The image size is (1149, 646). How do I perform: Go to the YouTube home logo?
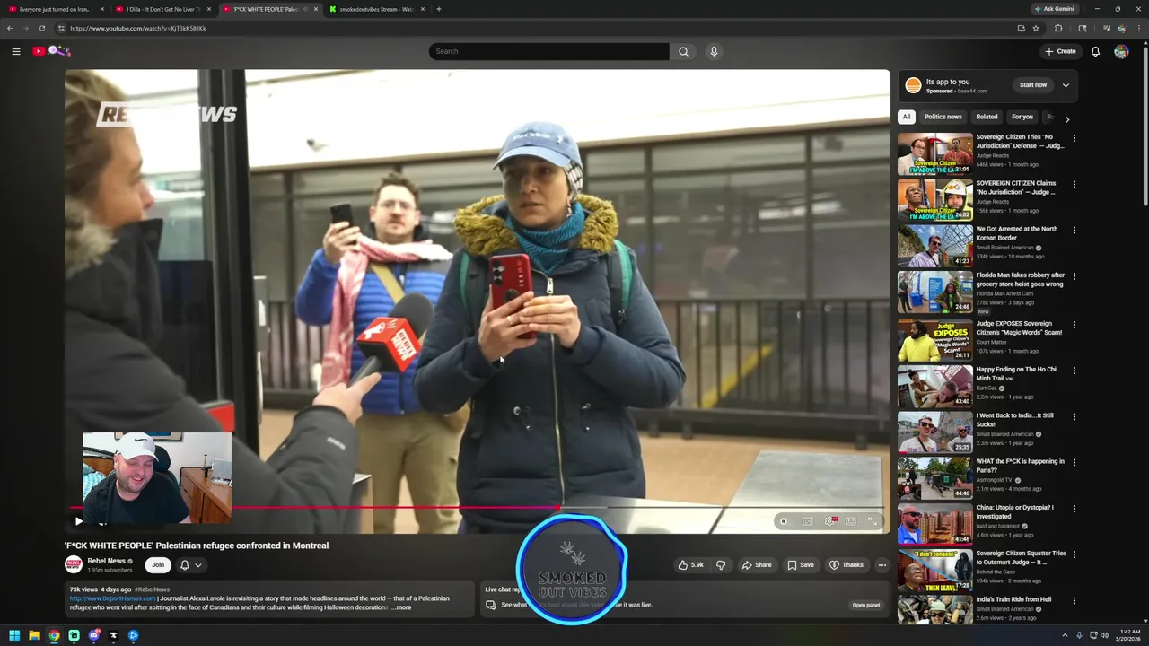coord(50,51)
